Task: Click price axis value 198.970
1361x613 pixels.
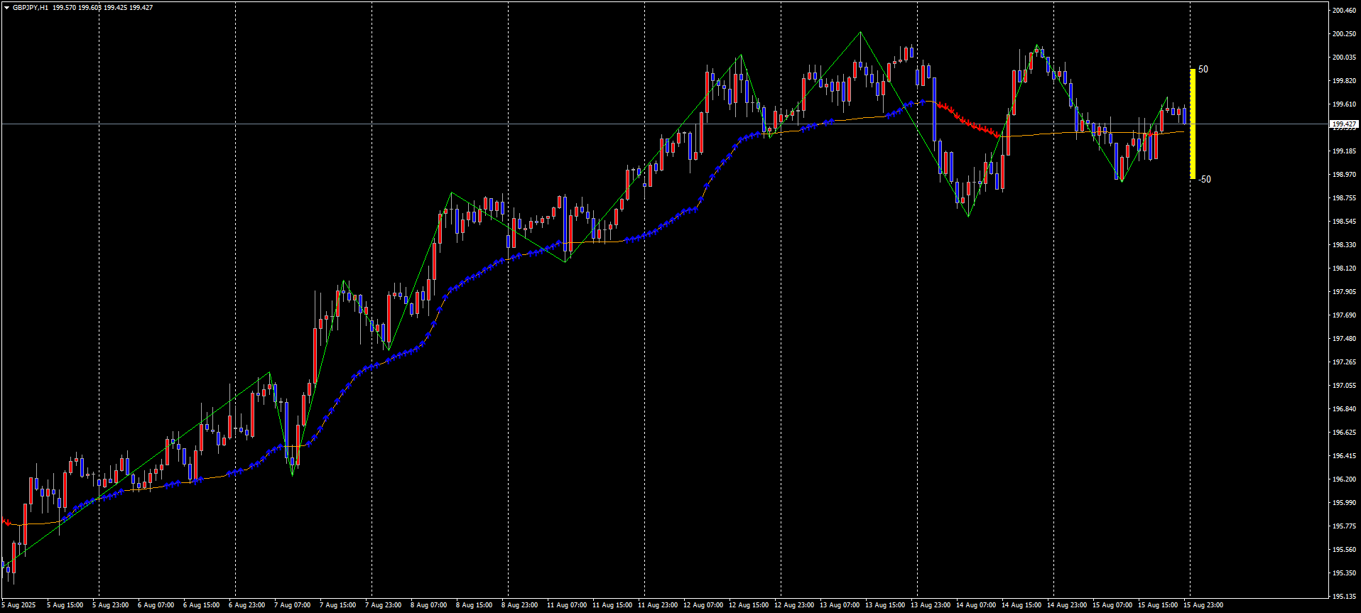Action: click(1344, 175)
